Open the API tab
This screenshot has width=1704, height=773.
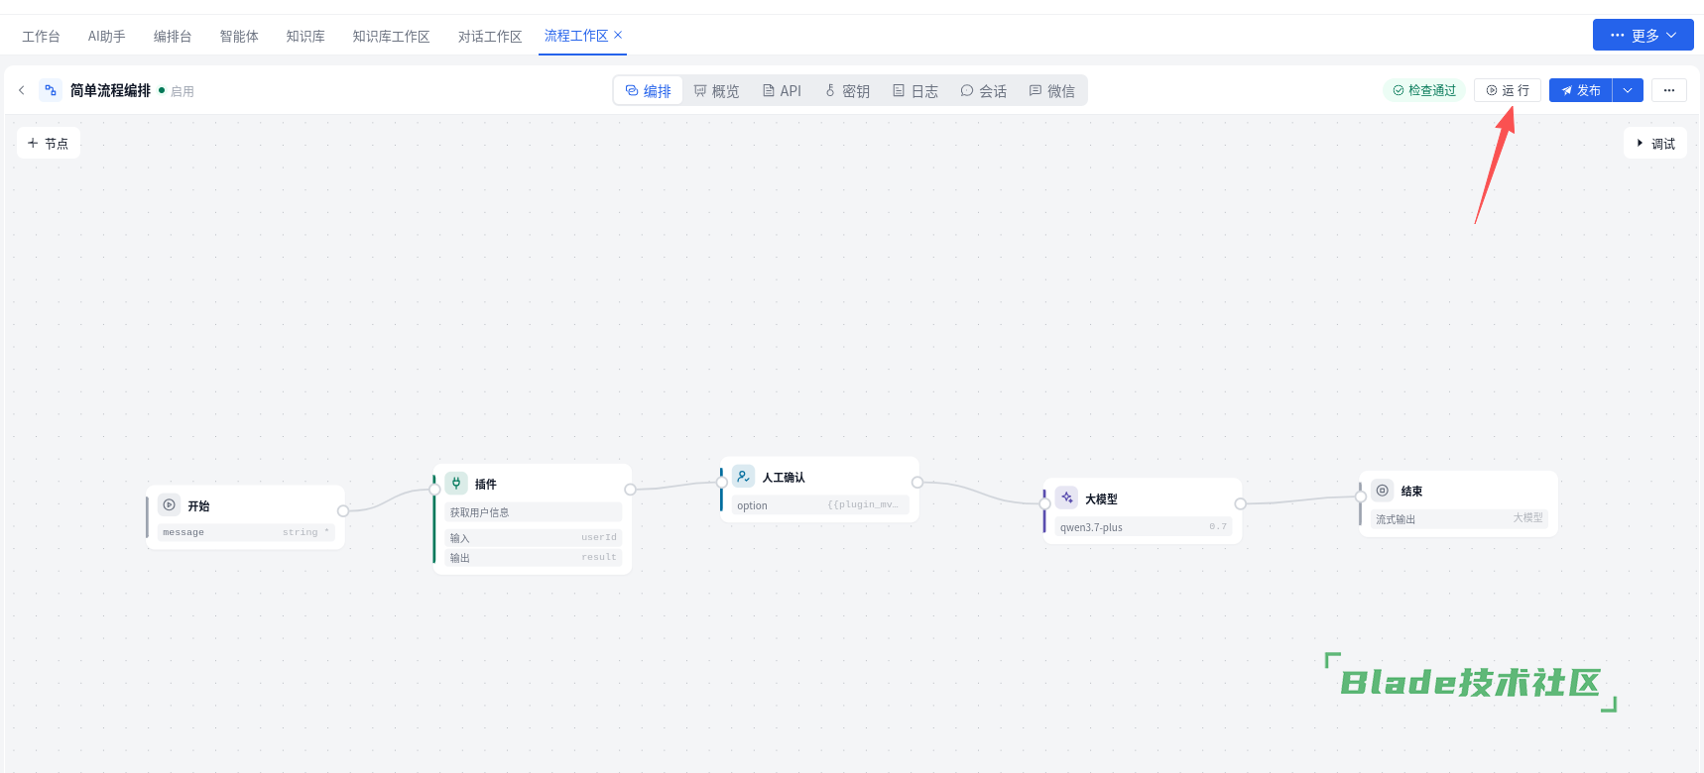click(x=782, y=91)
